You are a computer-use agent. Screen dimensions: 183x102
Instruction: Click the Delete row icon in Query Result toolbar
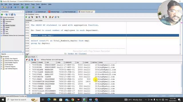pos(35,60)
